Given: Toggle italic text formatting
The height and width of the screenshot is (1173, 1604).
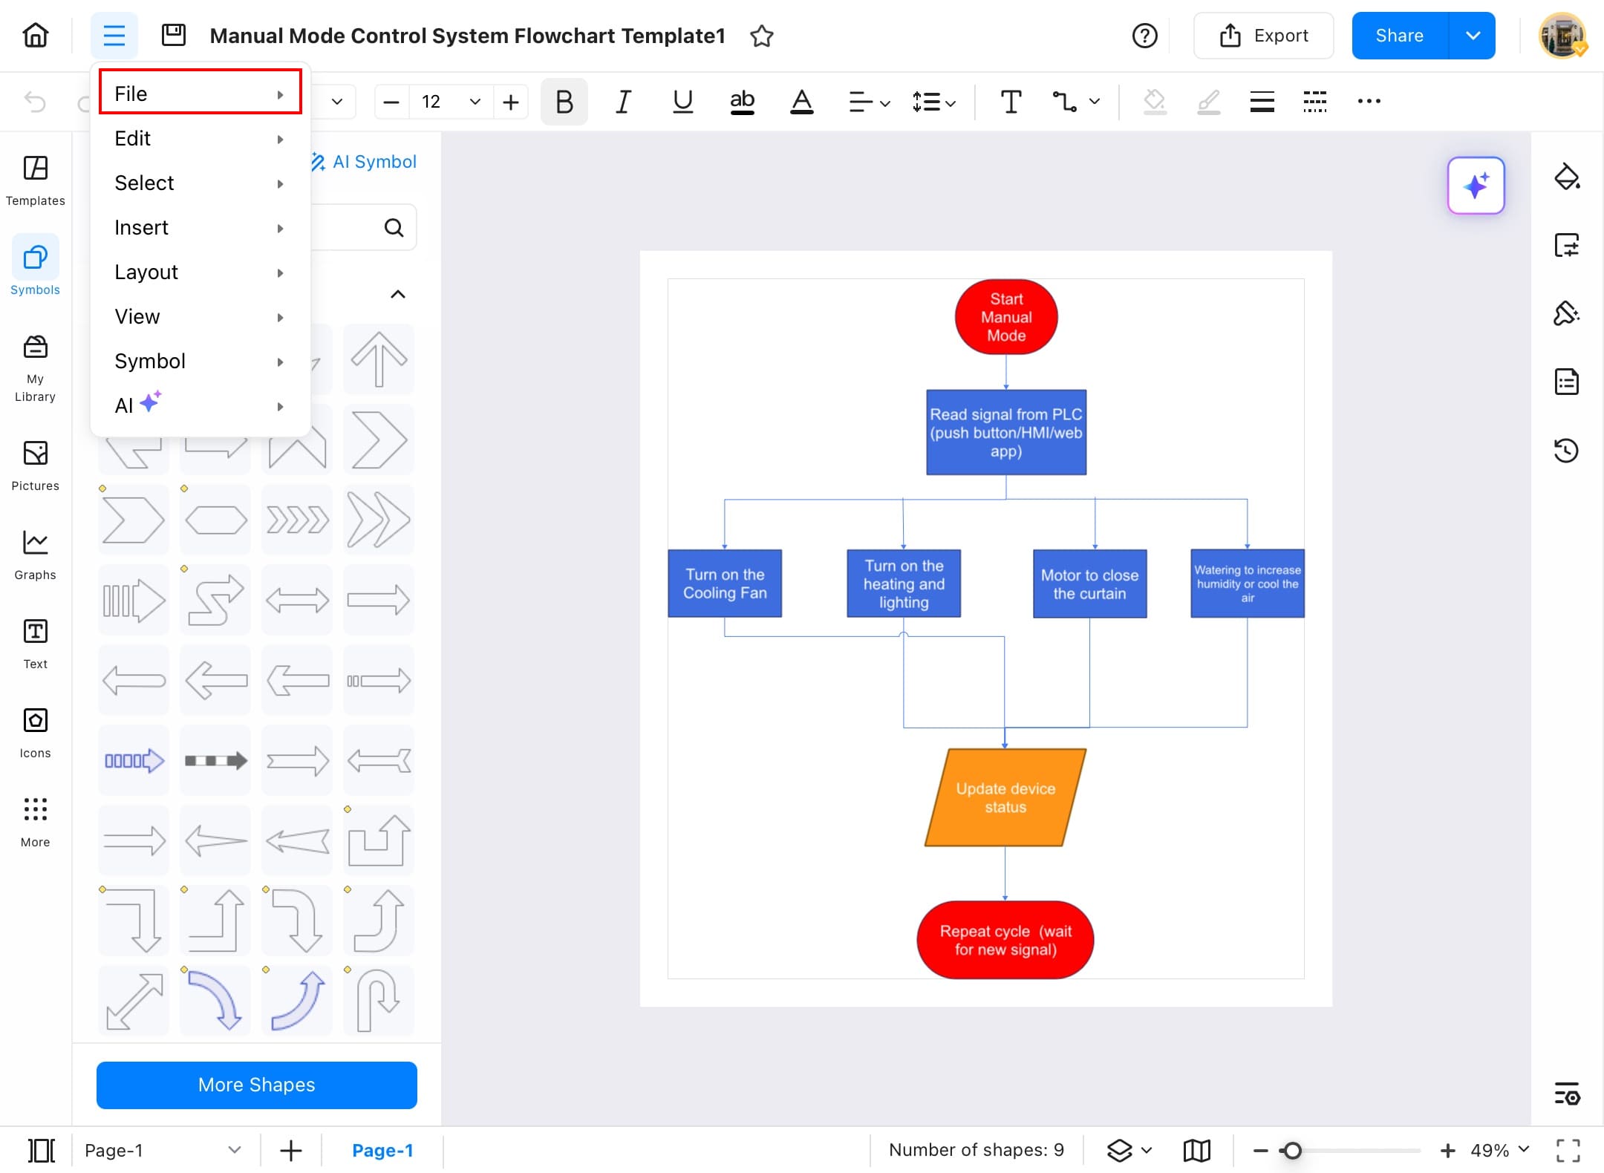Looking at the screenshot, I should (x=623, y=102).
